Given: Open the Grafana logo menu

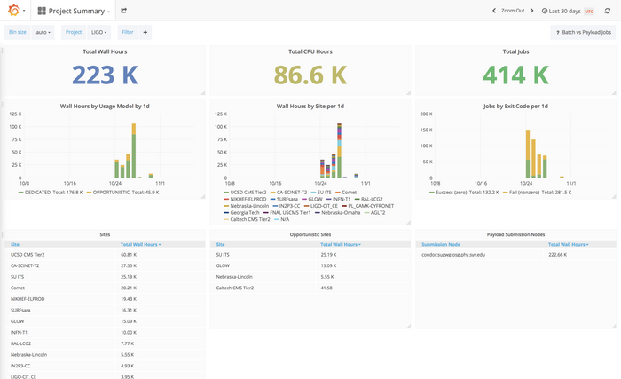Looking at the screenshot, I should (x=15, y=11).
